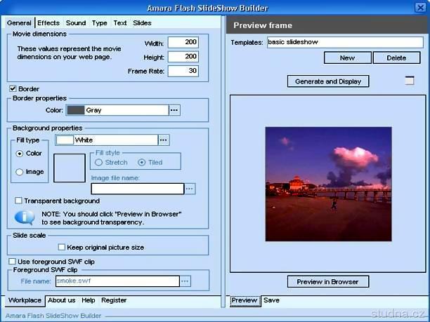Screen dimensions: 430x322
Task: Disable the Border checkbox
Action: click(x=13, y=89)
